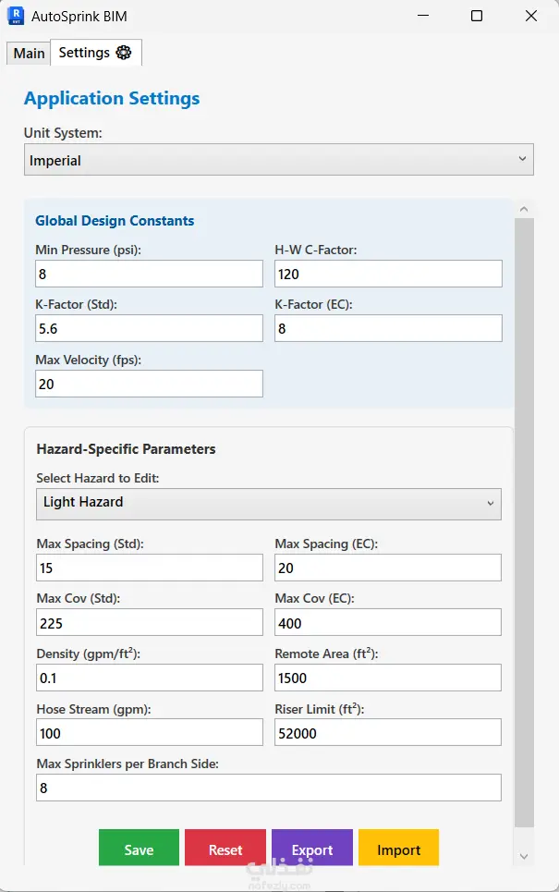The image size is (559, 892).
Task: Click the vertical scrollbar thumb
Action: (x=524, y=522)
